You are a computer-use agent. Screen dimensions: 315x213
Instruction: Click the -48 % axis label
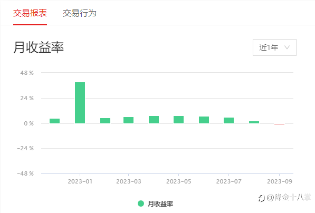click(x=25, y=173)
